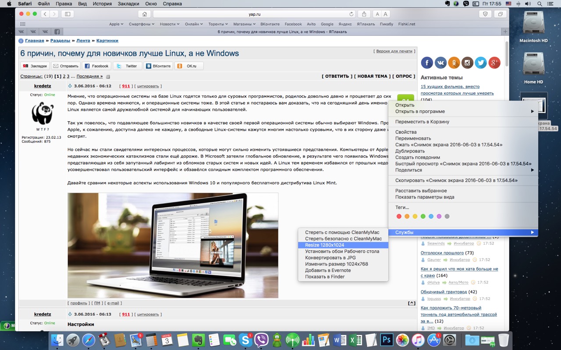Launch Skype from the Dock
561x350 pixels.
tap(245, 340)
